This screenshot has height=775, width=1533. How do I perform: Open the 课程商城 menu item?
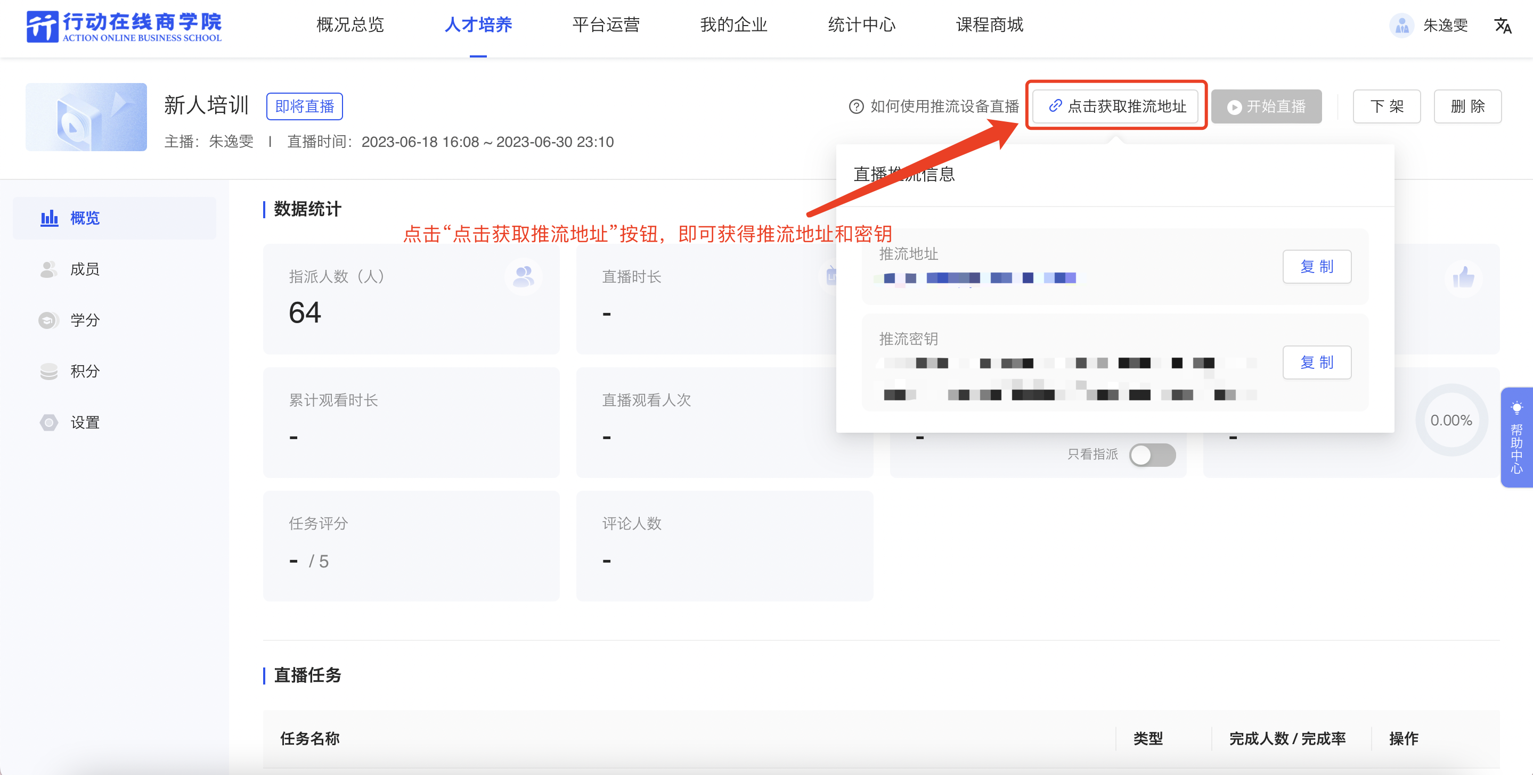coord(989,25)
